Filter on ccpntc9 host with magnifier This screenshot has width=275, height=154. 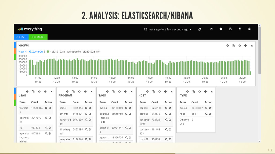coord(166,108)
